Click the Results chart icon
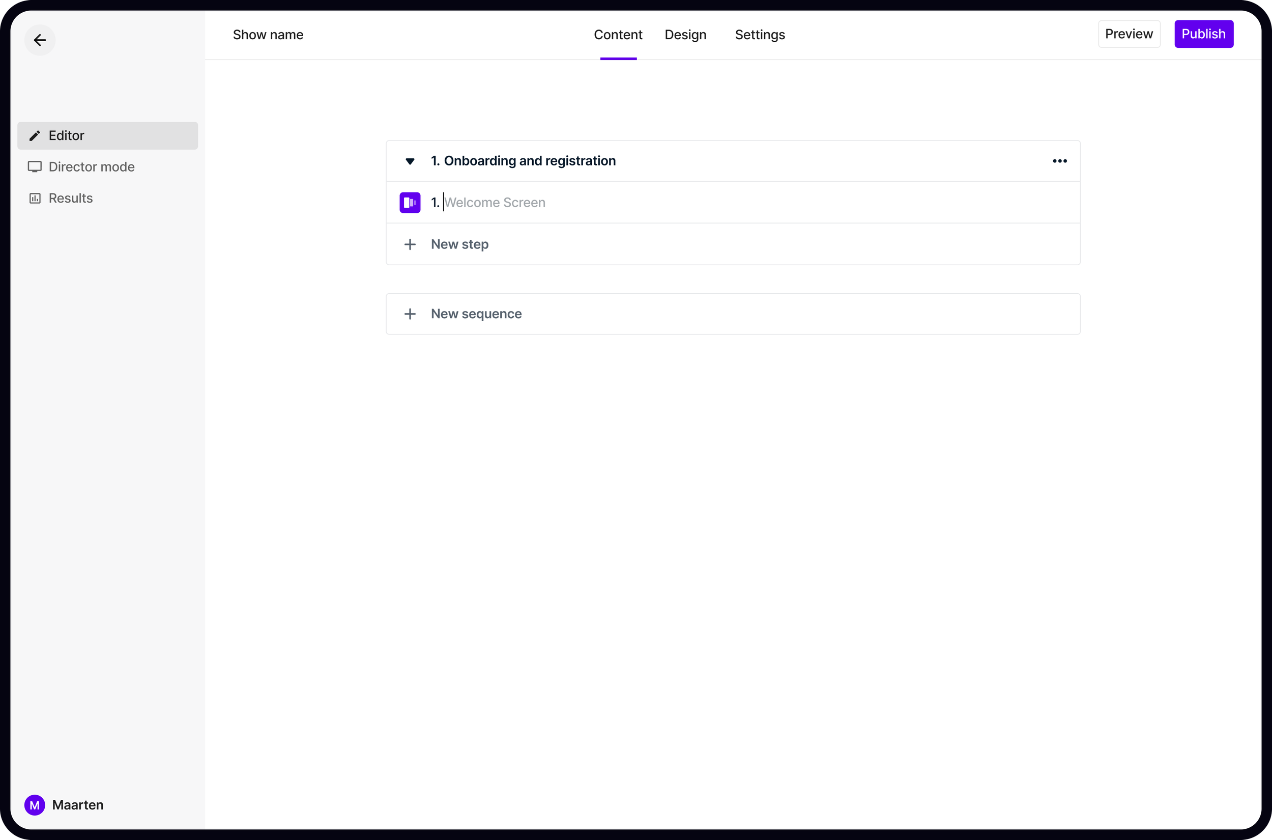Image resolution: width=1272 pixels, height=840 pixels. (35, 198)
